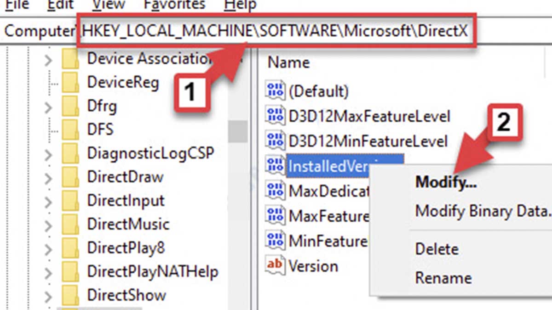This screenshot has width=552, height=310.
Task: Click the DWORD icon beside (Default) value
Action: point(275,91)
